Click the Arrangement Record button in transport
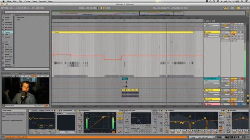 coord(100,8)
